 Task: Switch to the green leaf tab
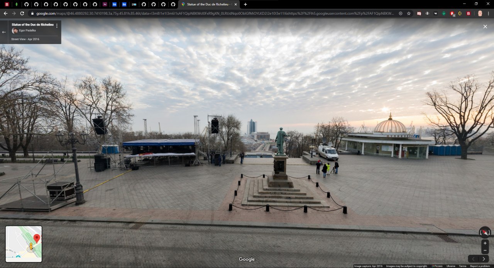(x=17, y=4)
